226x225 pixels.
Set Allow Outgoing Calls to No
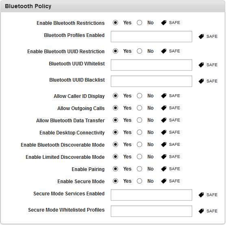coord(139,108)
